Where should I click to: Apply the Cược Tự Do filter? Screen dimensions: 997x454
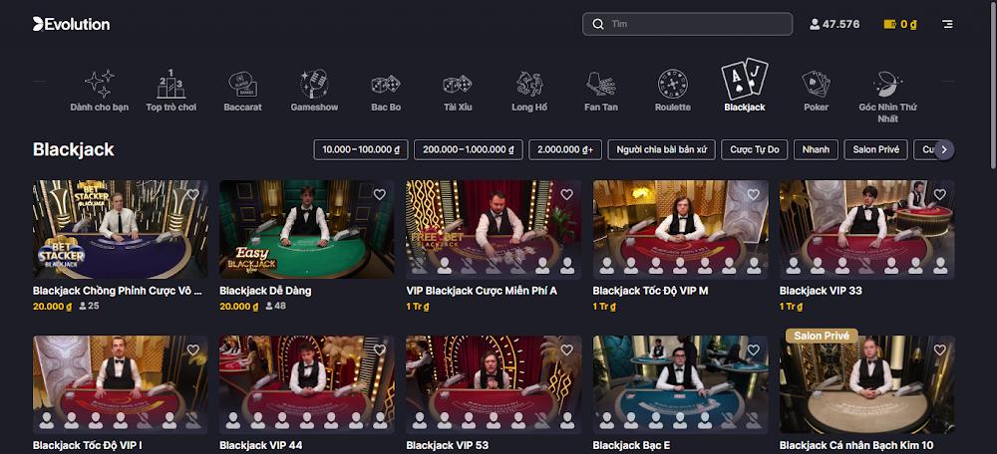point(754,150)
